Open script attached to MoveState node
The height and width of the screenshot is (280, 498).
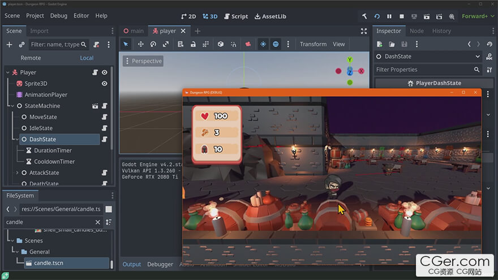pos(105,117)
